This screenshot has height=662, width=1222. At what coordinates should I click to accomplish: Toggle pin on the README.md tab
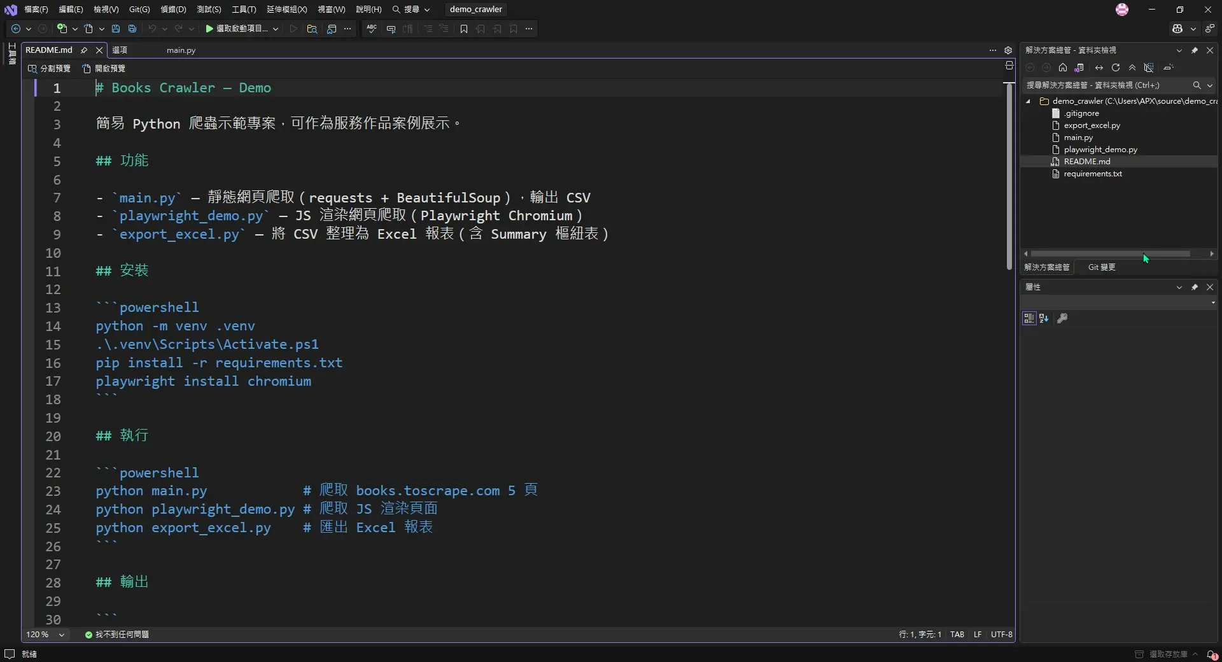click(84, 50)
